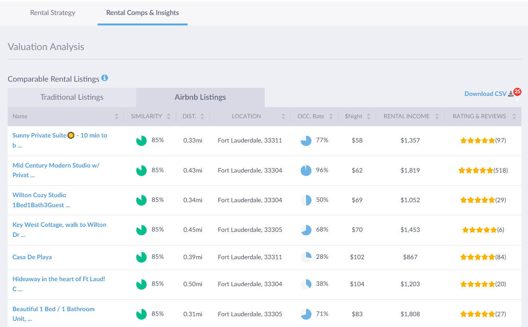Click the red 25 notification badge

click(x=517, y=92)
